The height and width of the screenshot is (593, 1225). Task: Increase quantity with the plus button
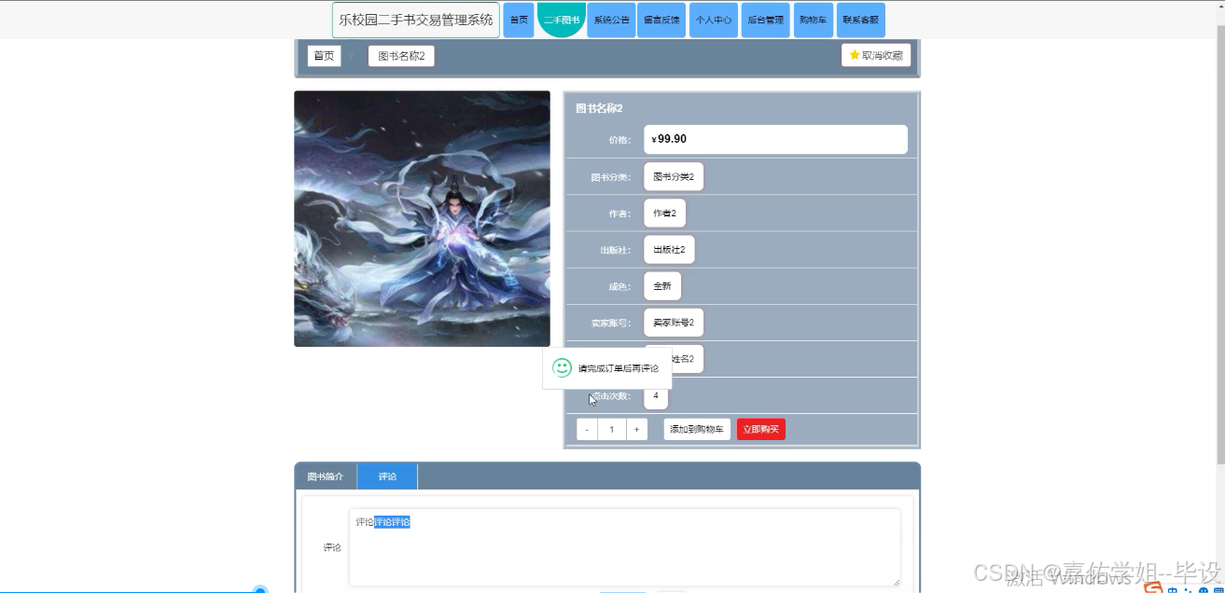636,430
